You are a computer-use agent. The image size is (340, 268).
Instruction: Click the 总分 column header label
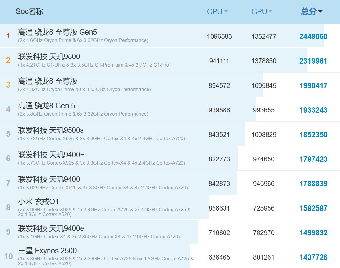(308, 12)
